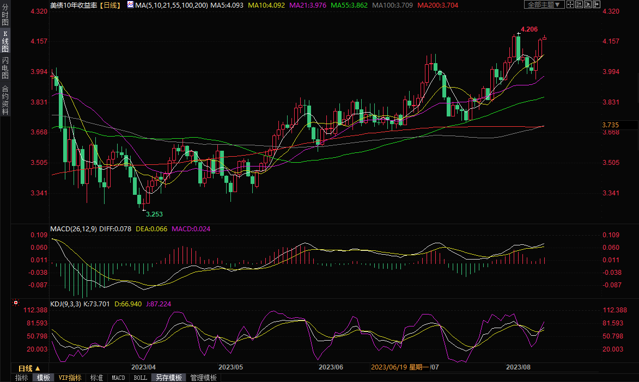Open the 全部主题 theme dropdown
This screenshot has width=639, height=382.
543,5
